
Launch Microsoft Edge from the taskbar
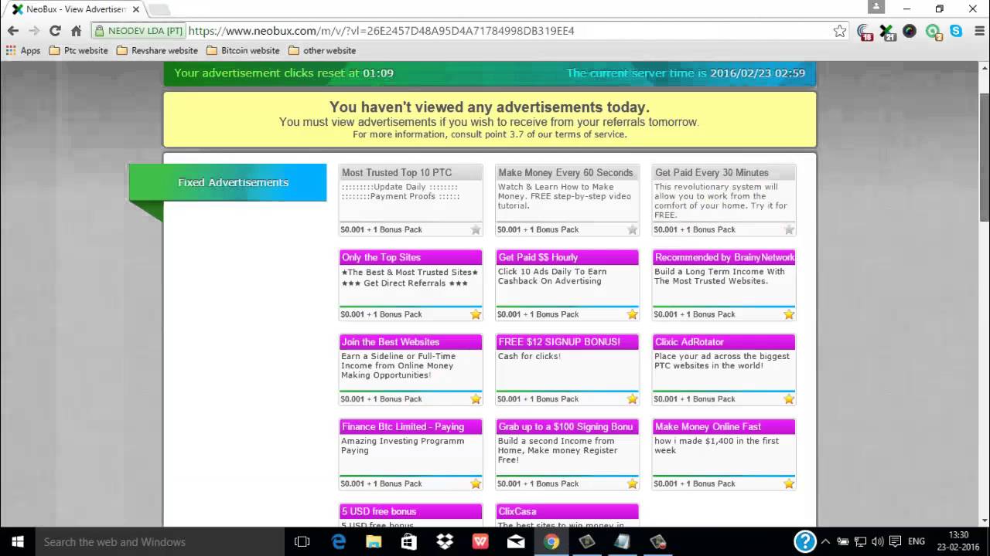(339, 542)
